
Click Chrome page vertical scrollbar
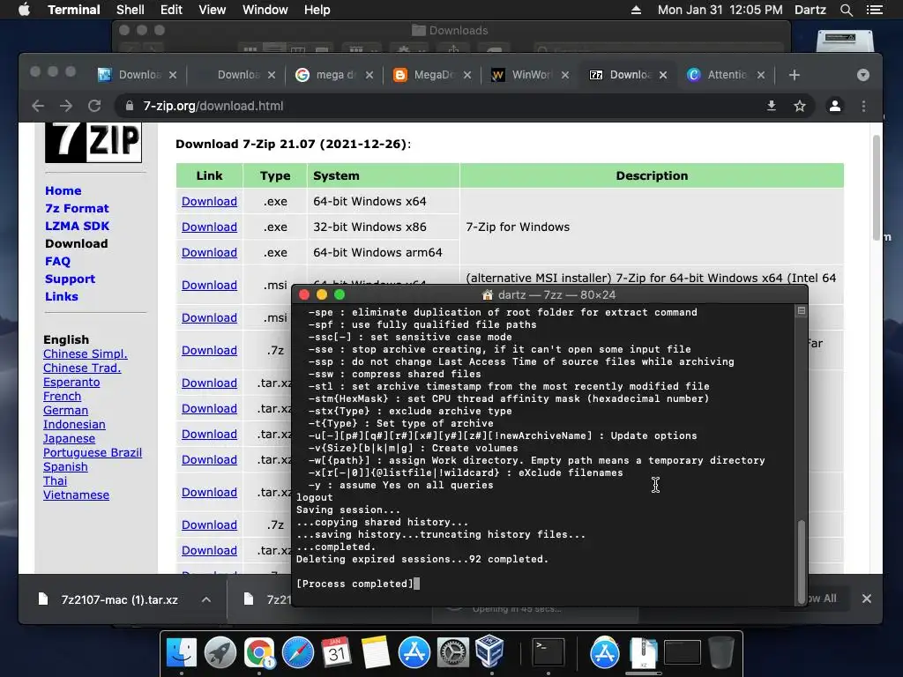pyautogui.click(x=876, y=186)
